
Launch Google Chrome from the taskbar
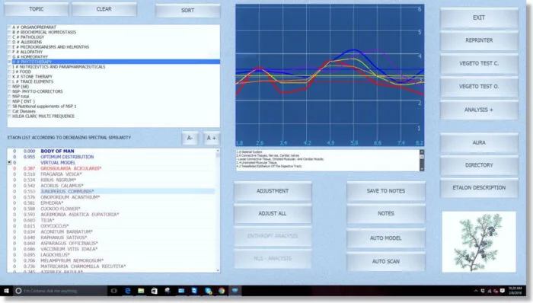click(x=222, y=291)
